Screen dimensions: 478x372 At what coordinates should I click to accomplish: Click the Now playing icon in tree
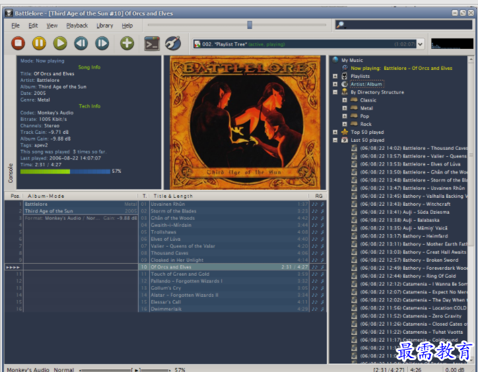[x=345, y=68]
